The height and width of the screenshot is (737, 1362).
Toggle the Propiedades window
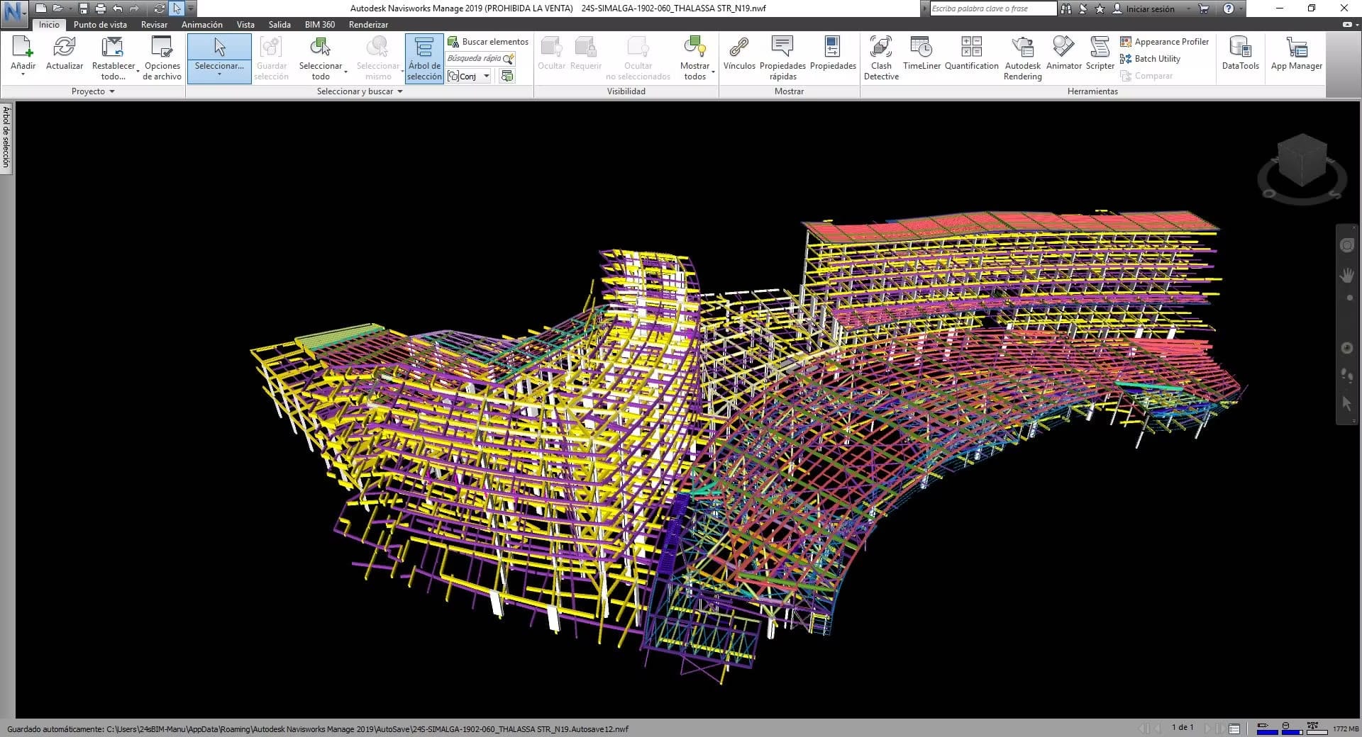(833, 54)
